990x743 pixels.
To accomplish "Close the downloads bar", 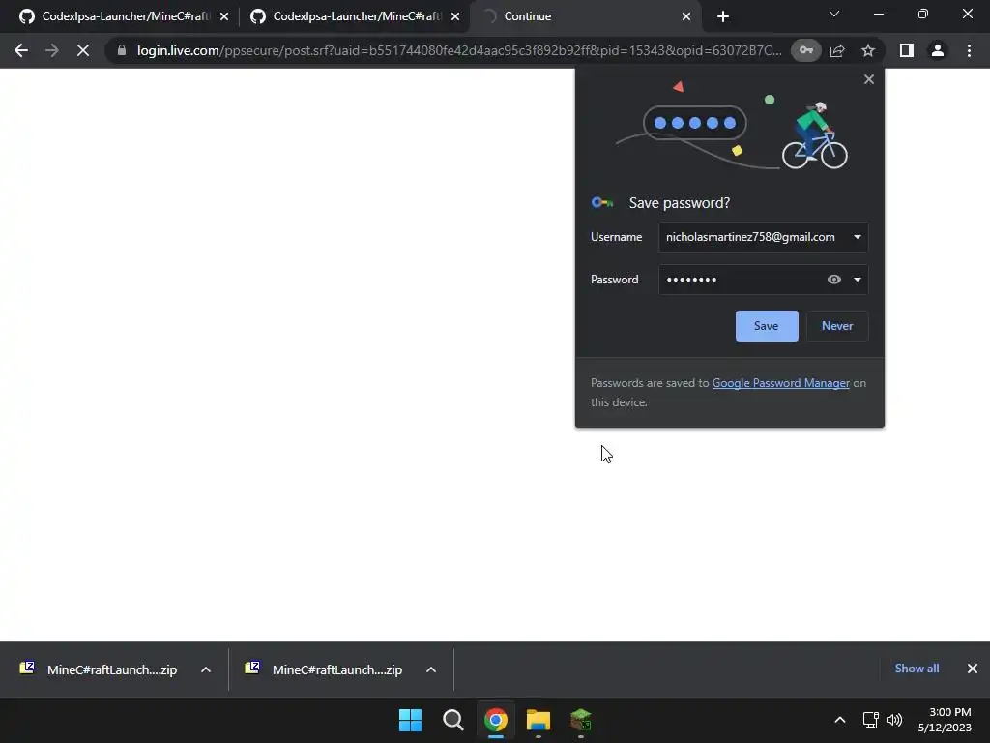I will click(x=973, y=669).
